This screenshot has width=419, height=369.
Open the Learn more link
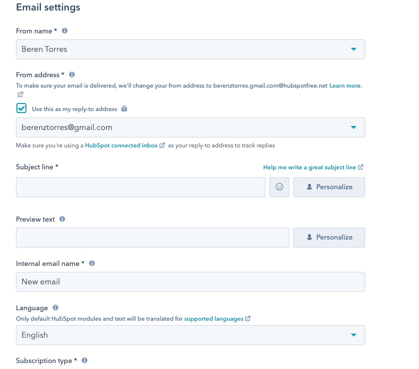click(345, 86)
